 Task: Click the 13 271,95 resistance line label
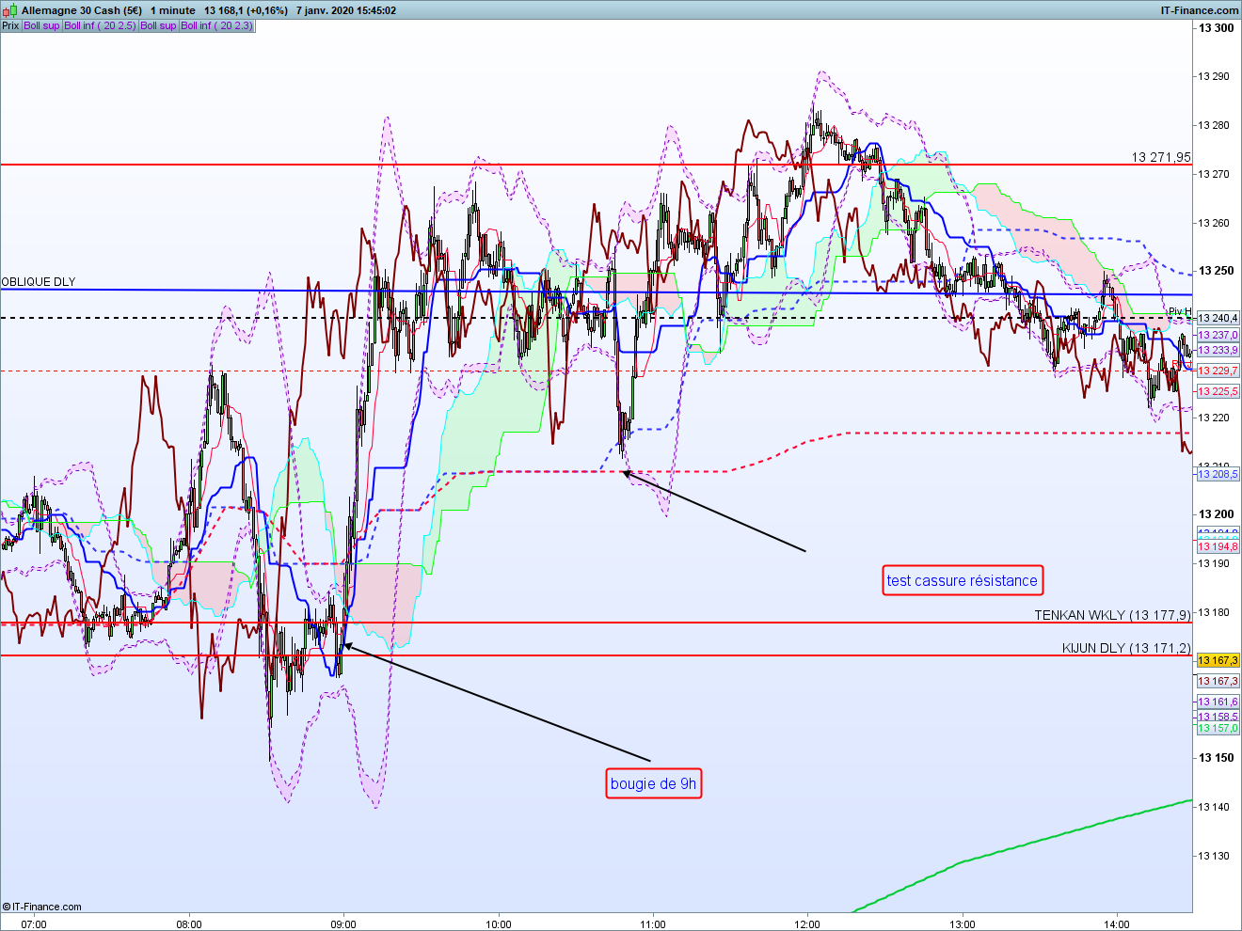point(1161,157)
